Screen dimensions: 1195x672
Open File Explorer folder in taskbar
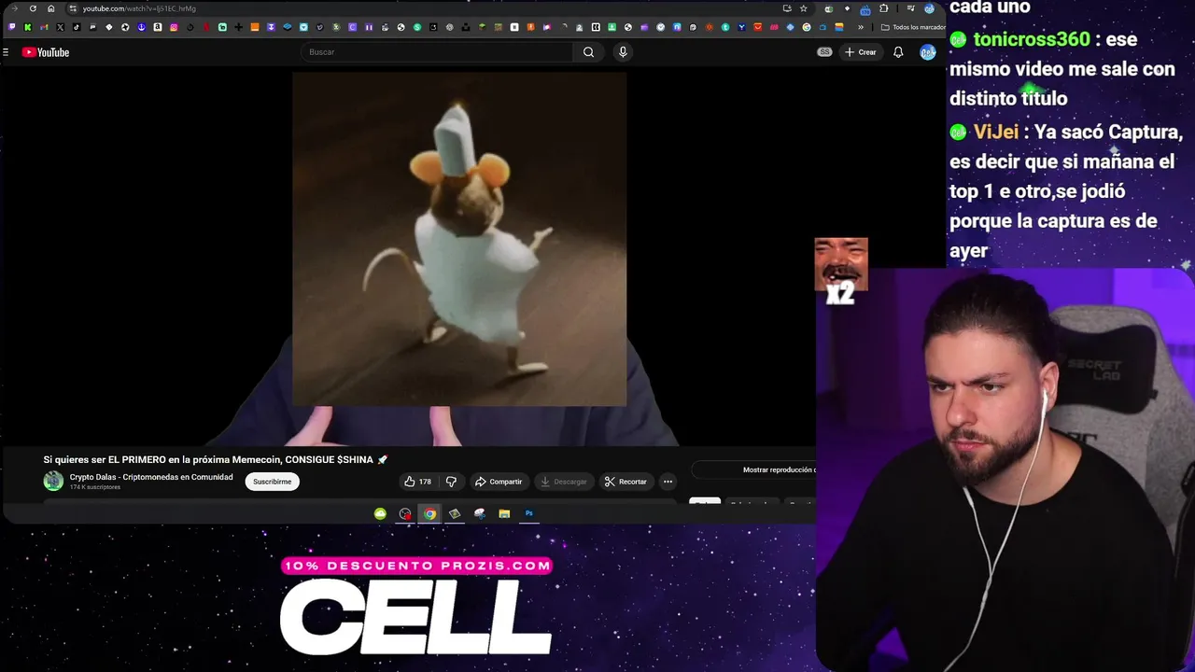click(x=504, y=513)
